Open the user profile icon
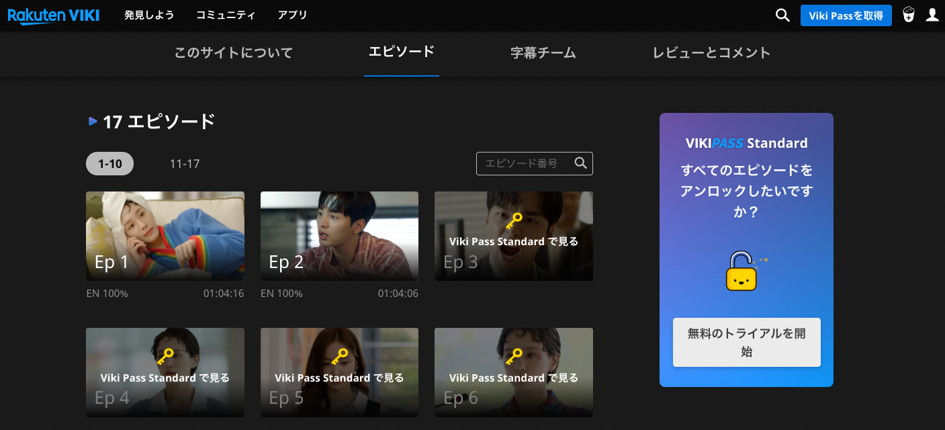Viewport: 945px width, 430px height. click(x=932, y=15)
